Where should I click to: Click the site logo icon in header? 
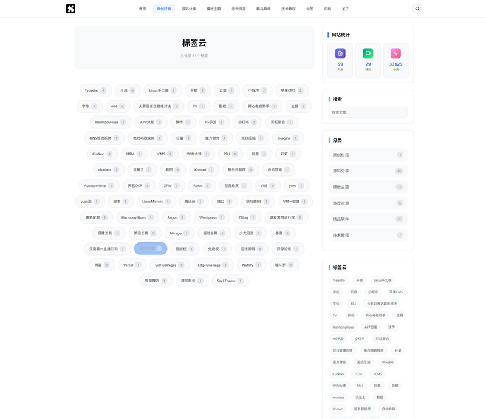click(x=71, y=9)
